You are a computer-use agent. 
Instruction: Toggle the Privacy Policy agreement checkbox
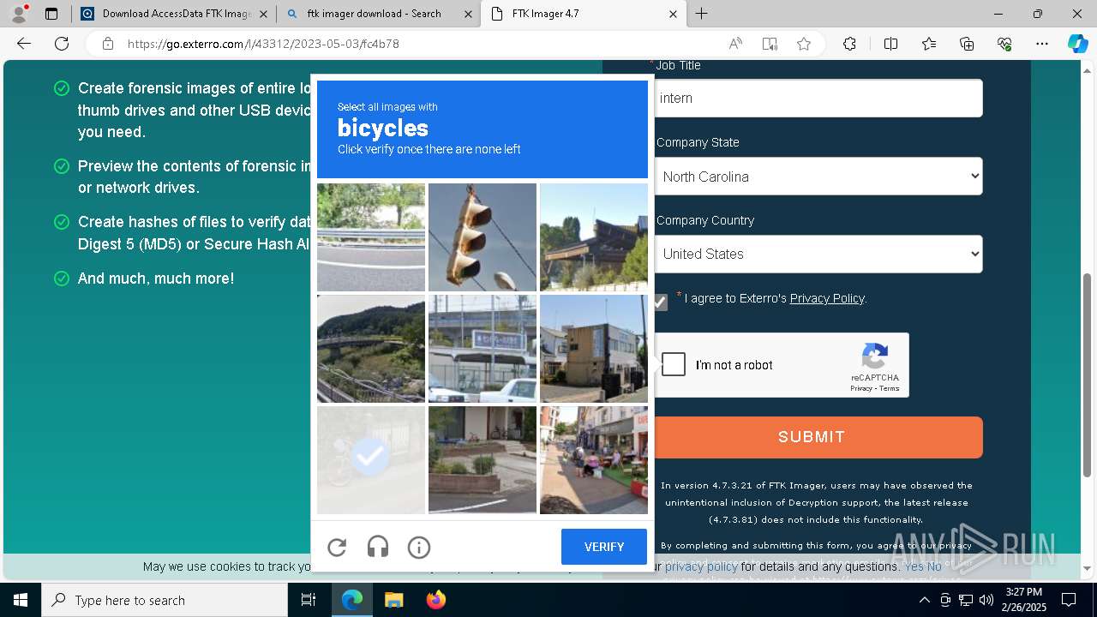pos(659,302)
